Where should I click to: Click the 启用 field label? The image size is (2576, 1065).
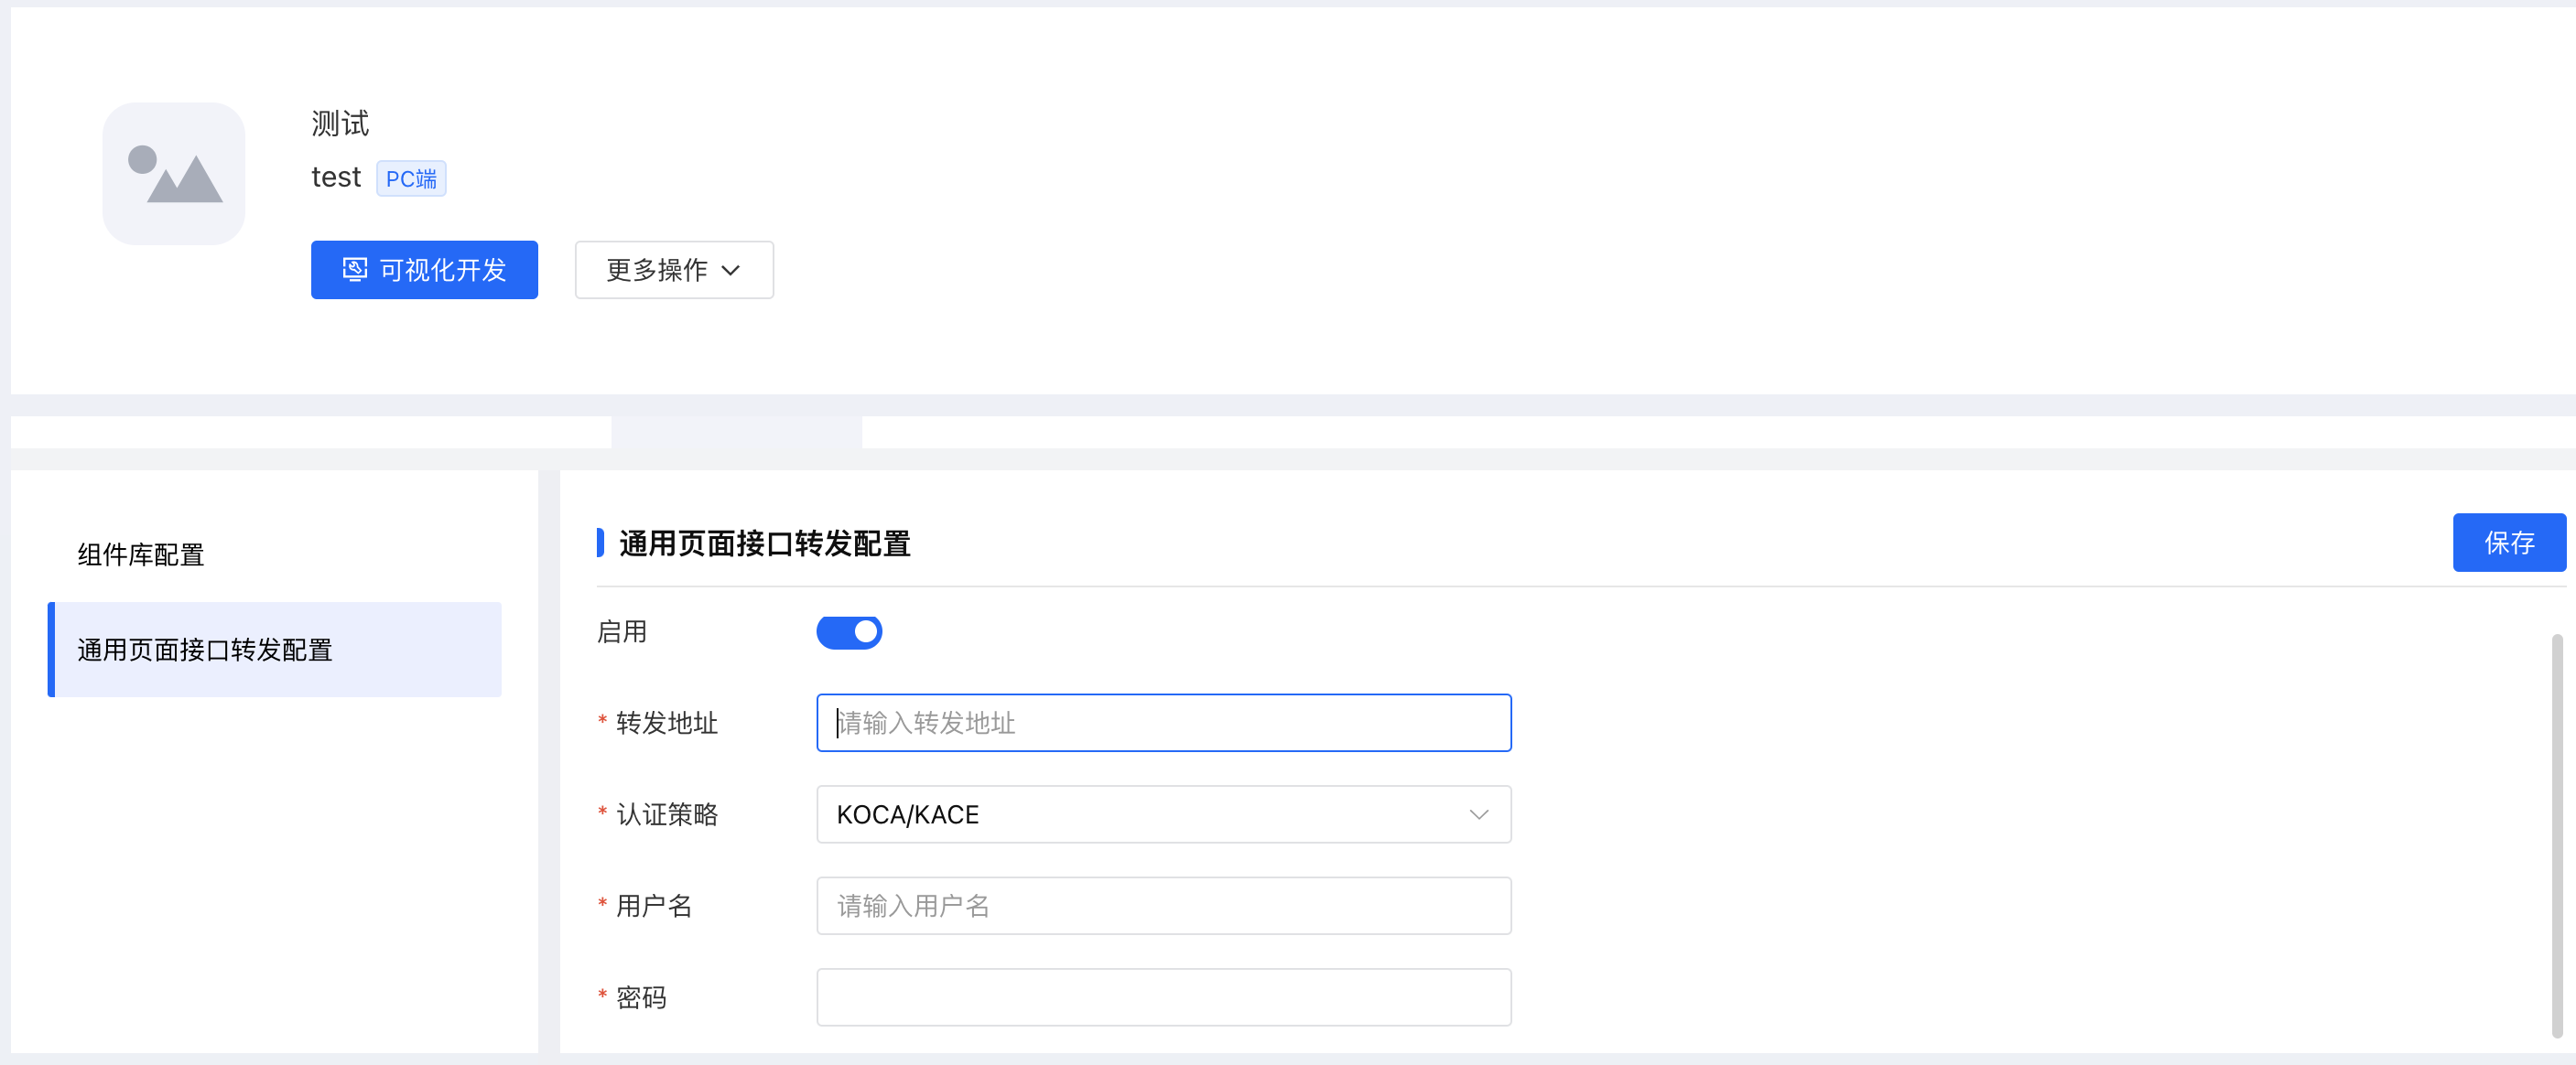pos(622,631)
